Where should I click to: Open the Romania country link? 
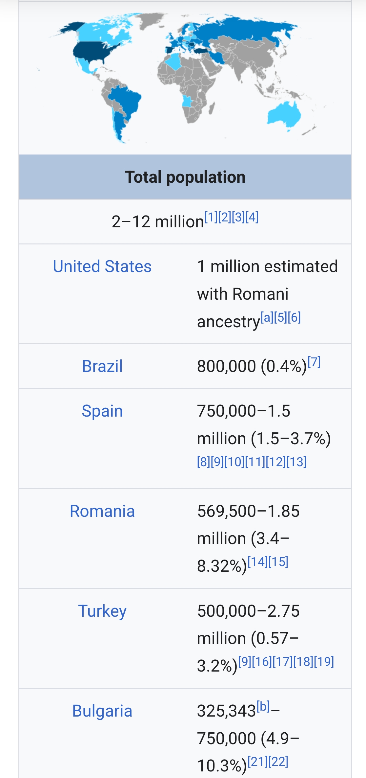coord(102,511)
